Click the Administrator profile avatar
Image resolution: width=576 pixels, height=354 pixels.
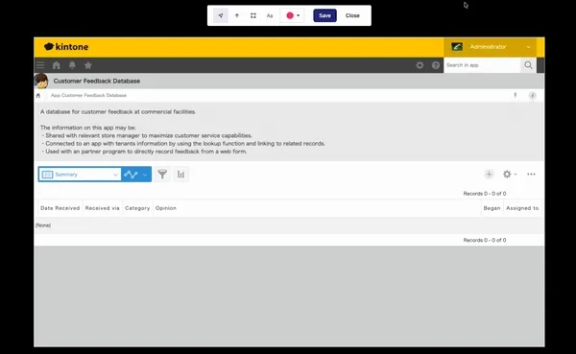(x=457, y=47)
